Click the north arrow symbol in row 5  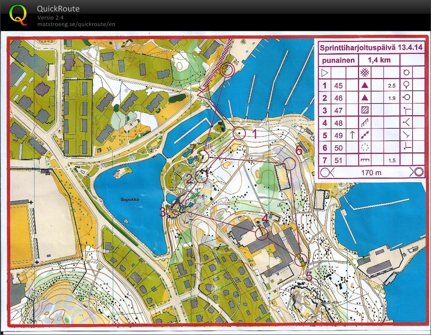click(352, 134)
